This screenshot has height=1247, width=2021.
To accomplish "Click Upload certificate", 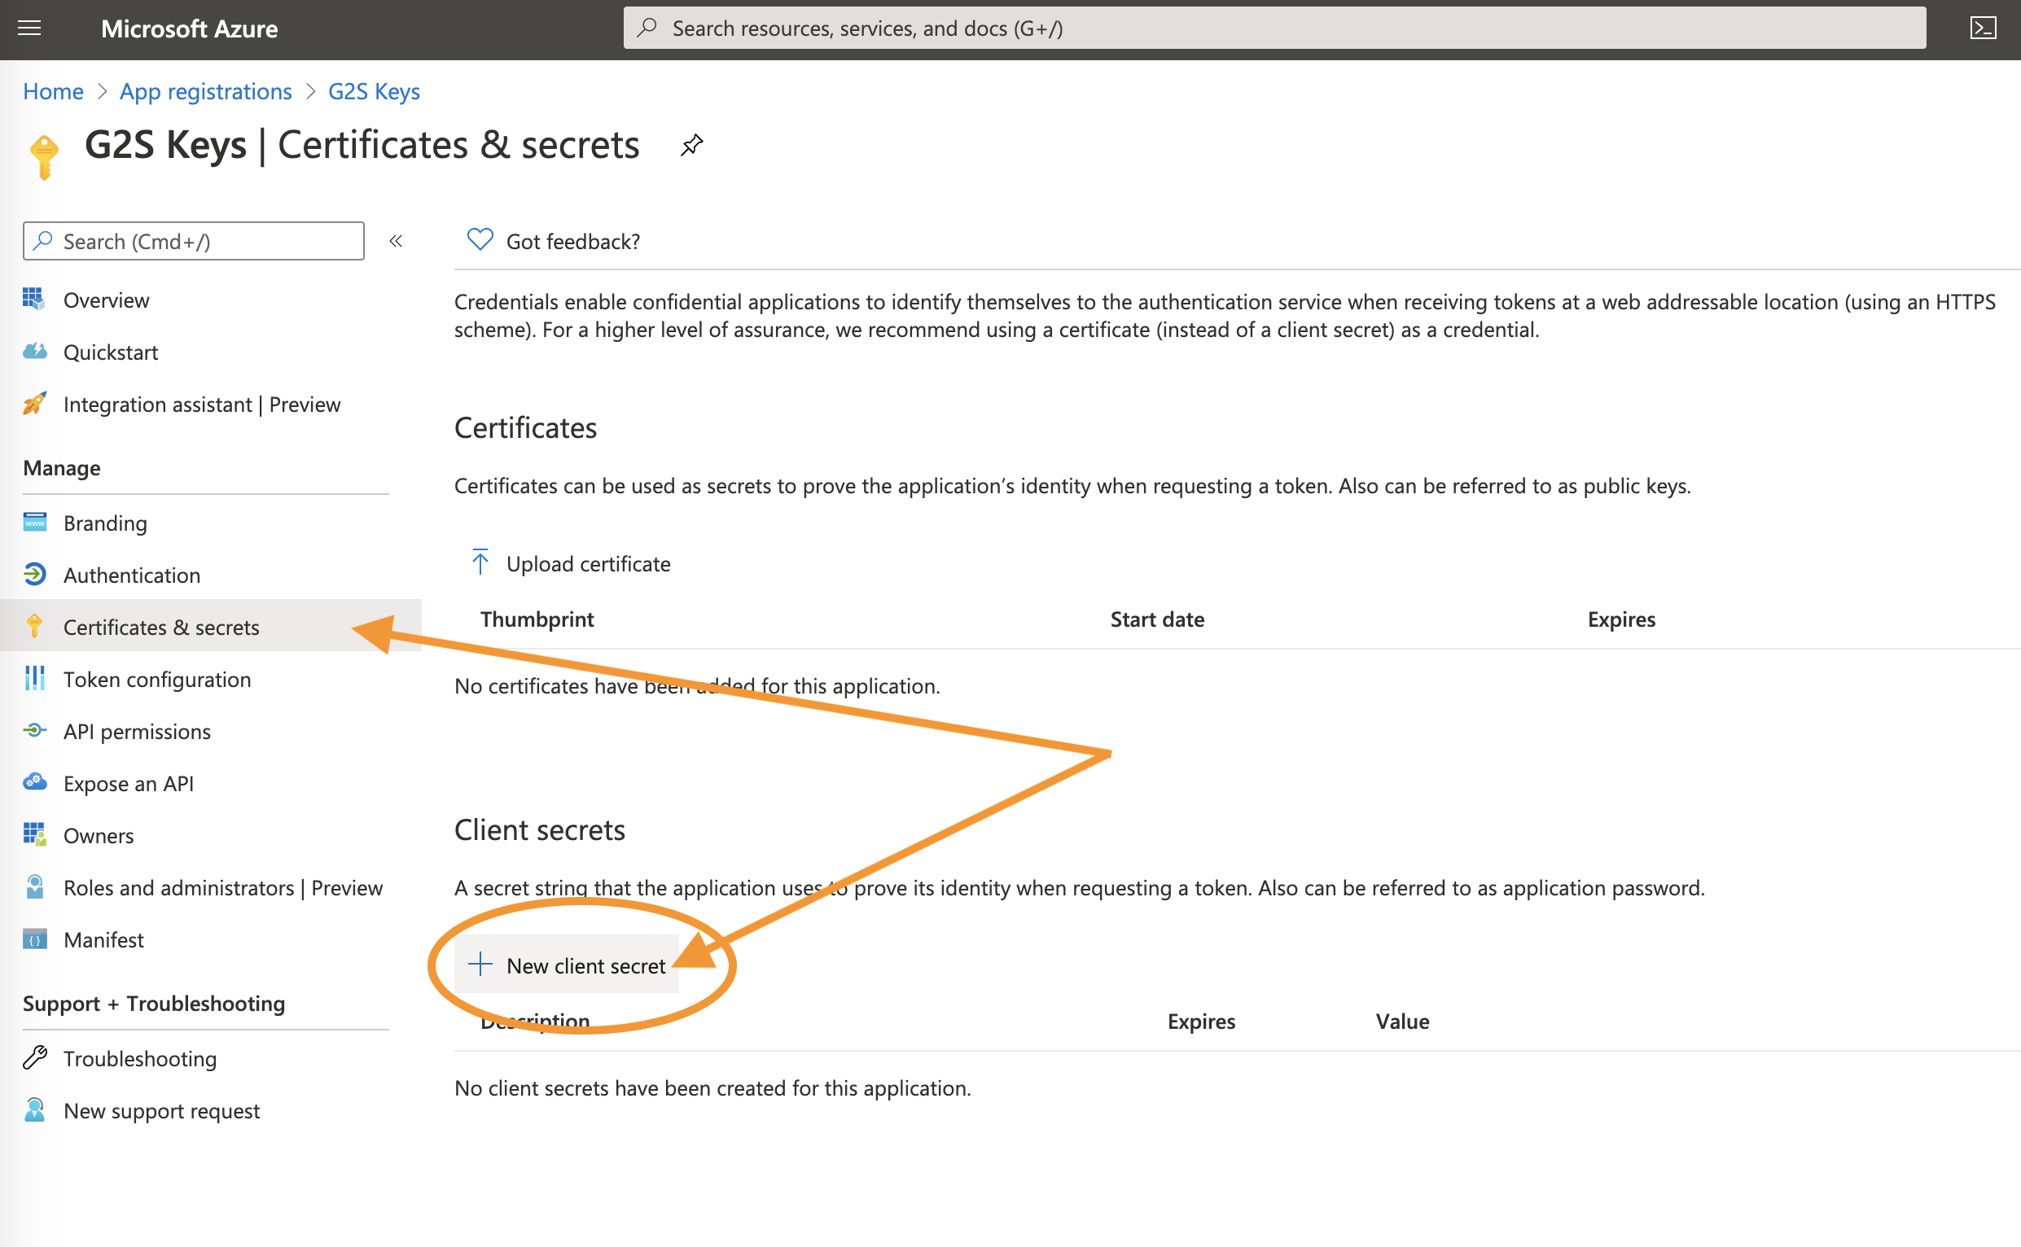I will tap(570, 563).
